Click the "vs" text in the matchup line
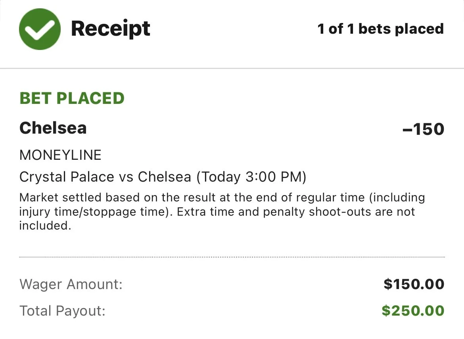The width and height of the screenshot is (464, 339). coord(127,177)
